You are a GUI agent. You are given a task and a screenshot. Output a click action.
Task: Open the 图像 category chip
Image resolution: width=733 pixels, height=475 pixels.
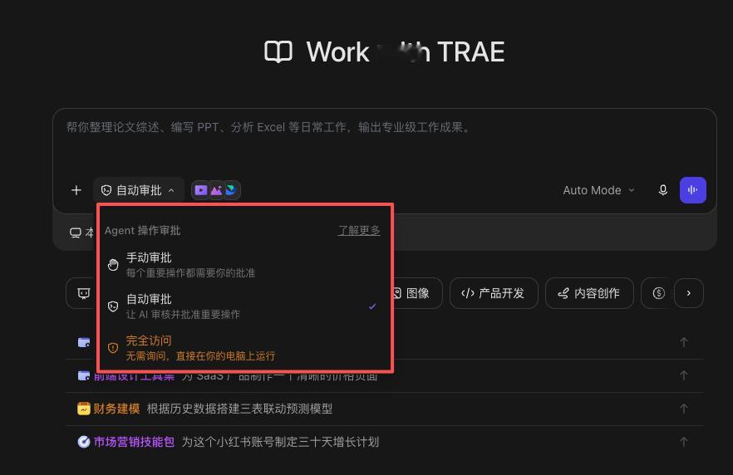click(x=416, y=293)
